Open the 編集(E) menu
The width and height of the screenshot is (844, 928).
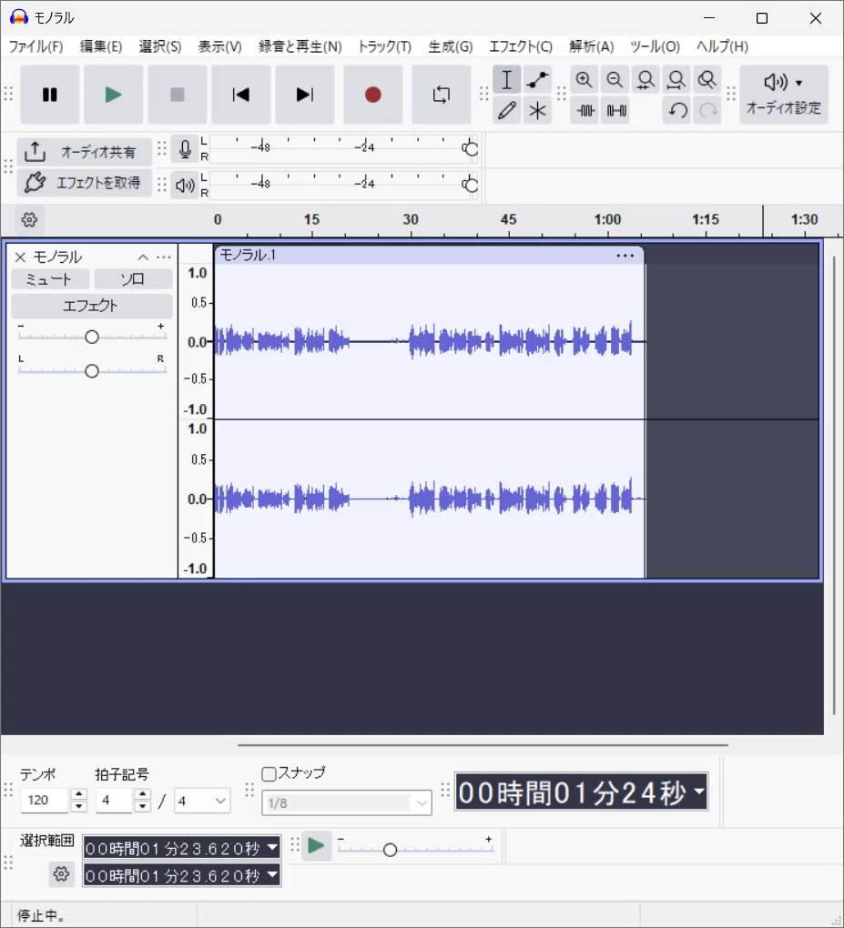101,46
